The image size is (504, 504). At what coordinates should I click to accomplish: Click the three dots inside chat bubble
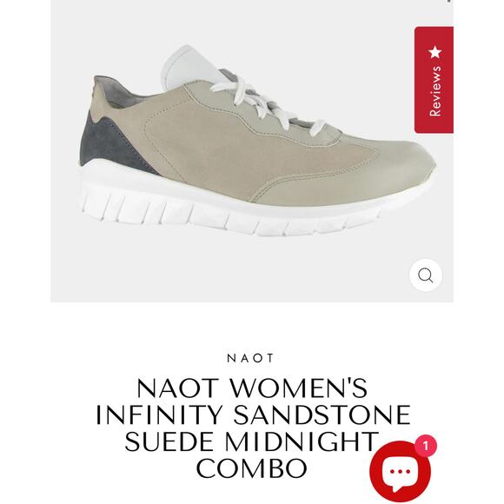pos(400,472)
